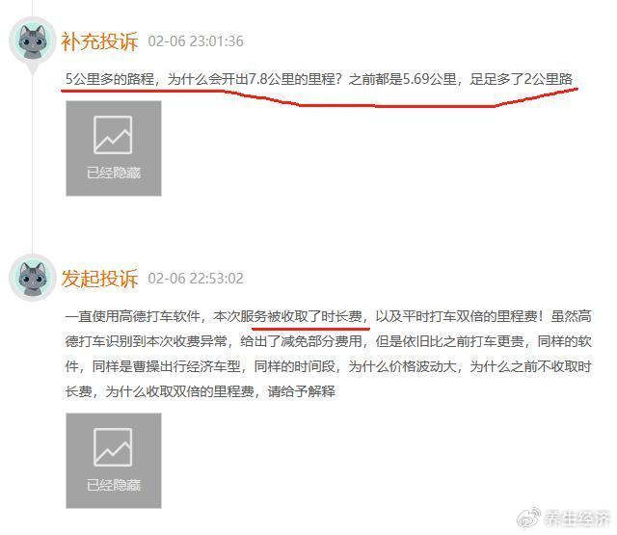Open the hidden image under 发起投诉

114,461
